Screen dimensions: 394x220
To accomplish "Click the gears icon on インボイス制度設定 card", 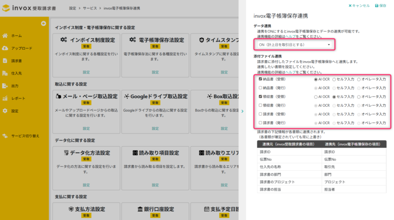I will (64, 40).
